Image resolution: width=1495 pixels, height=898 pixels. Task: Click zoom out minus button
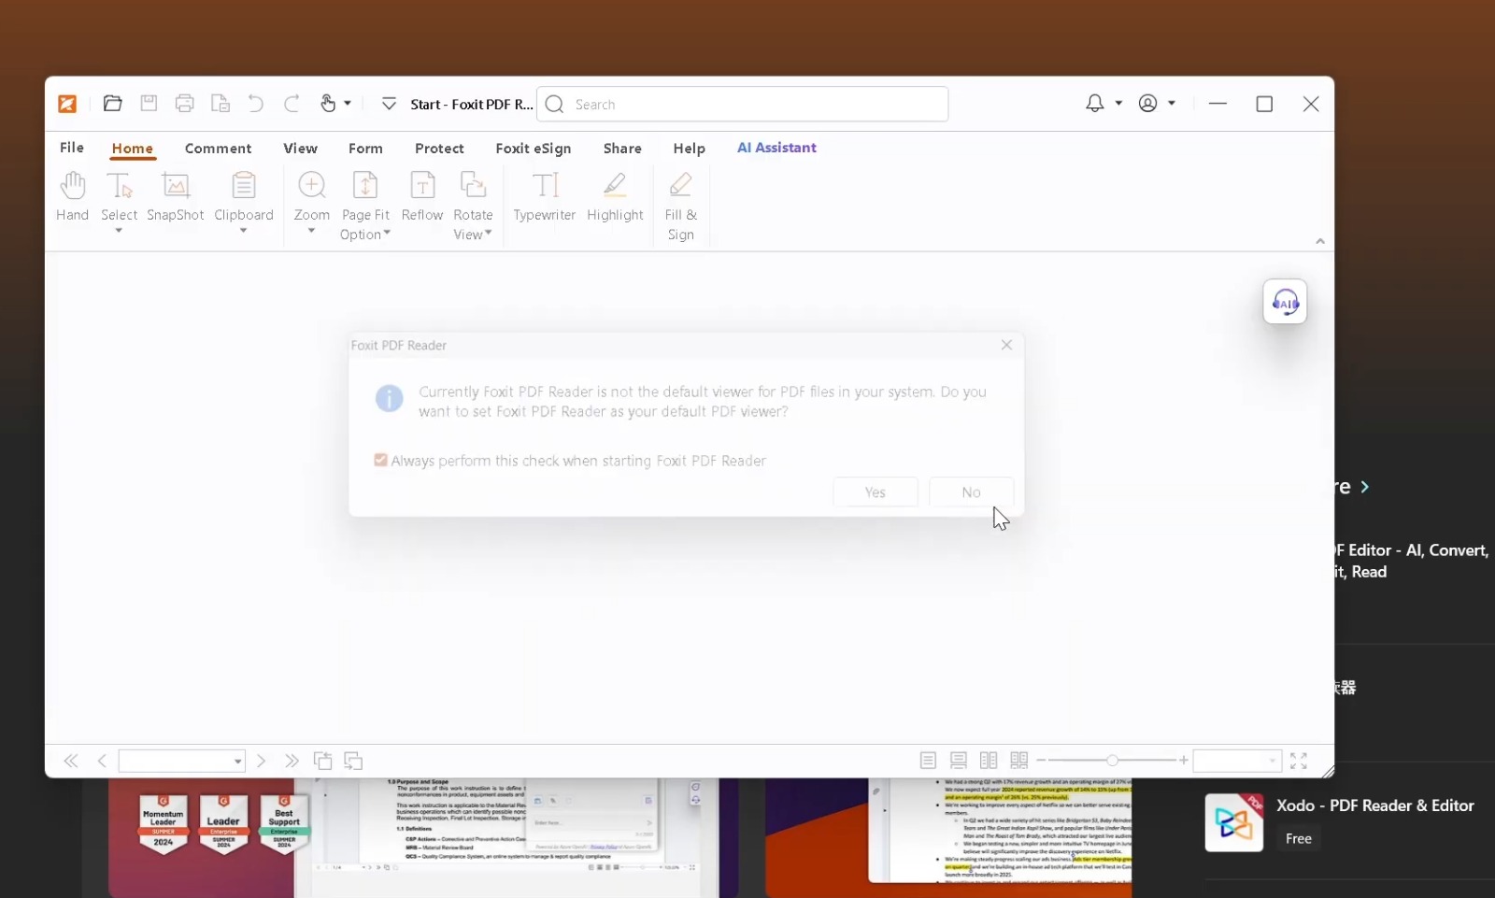point(1042,761)
